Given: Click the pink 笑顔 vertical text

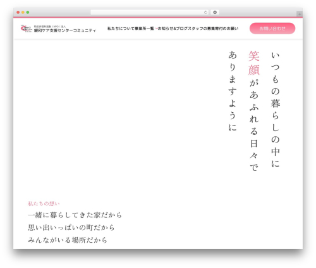Looking at the screenshot, I should point(254,63).
